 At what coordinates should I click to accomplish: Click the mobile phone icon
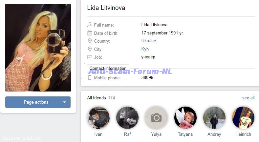pyautogui.click(x=90, y=78)
